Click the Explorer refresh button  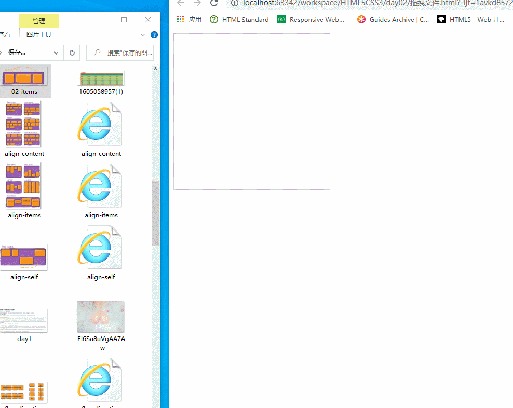(x=72, y=52)
